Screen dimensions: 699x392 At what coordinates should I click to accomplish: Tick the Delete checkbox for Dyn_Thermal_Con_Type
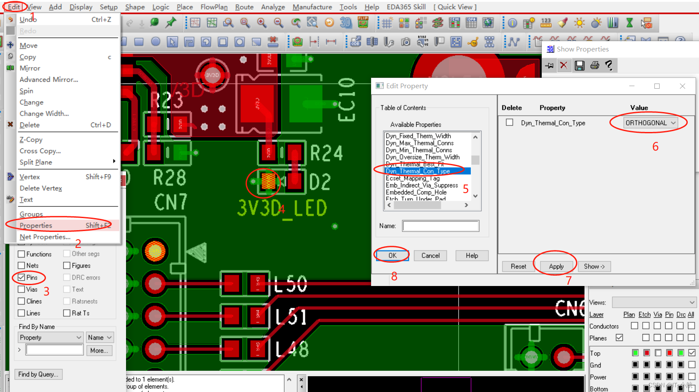509,122
